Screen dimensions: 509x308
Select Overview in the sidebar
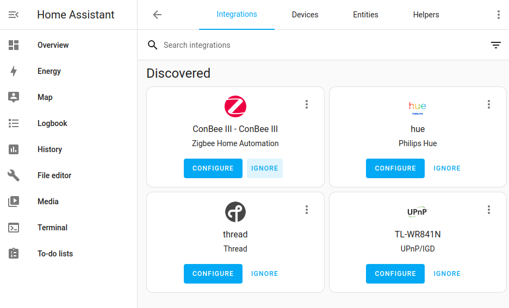tap(69, 45)
